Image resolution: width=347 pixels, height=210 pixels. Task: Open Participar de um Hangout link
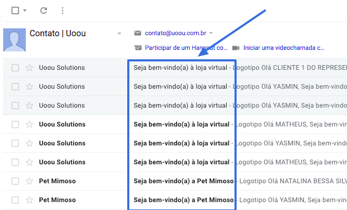click(x=186, y=48)
